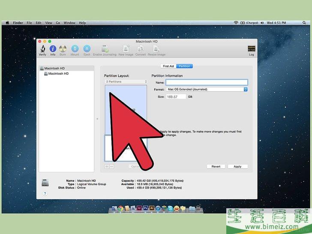Screen dimensions: 312x234
Task: Open the Format Mac OS Extended dropdown
Action: click(207, 89)
